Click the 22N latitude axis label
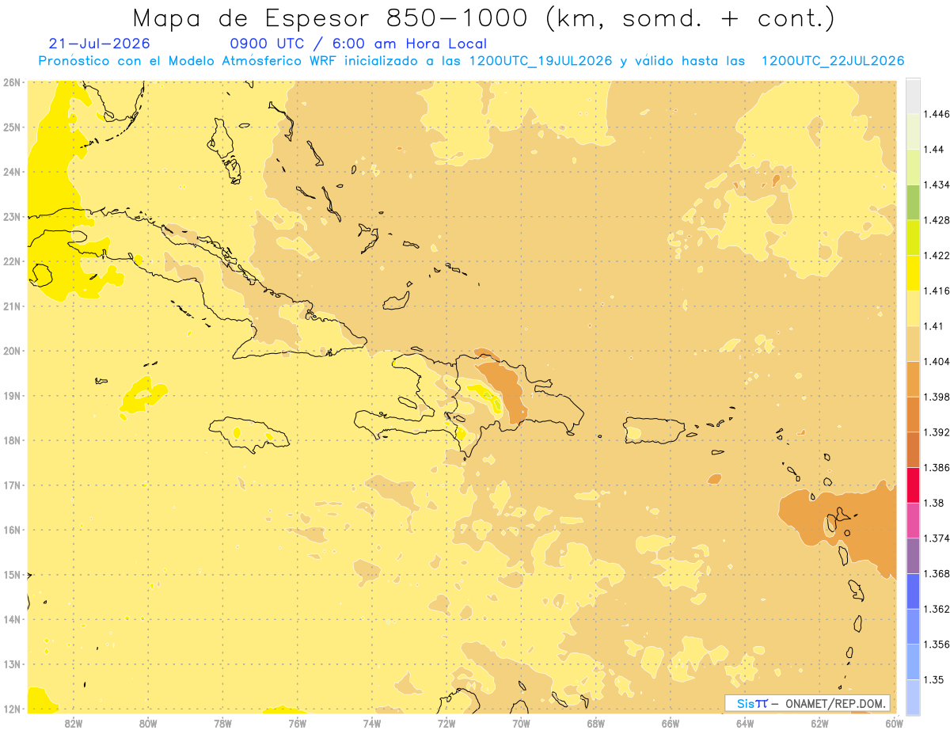The height and width of the screenshot is (734, 950). click(11, 261)
